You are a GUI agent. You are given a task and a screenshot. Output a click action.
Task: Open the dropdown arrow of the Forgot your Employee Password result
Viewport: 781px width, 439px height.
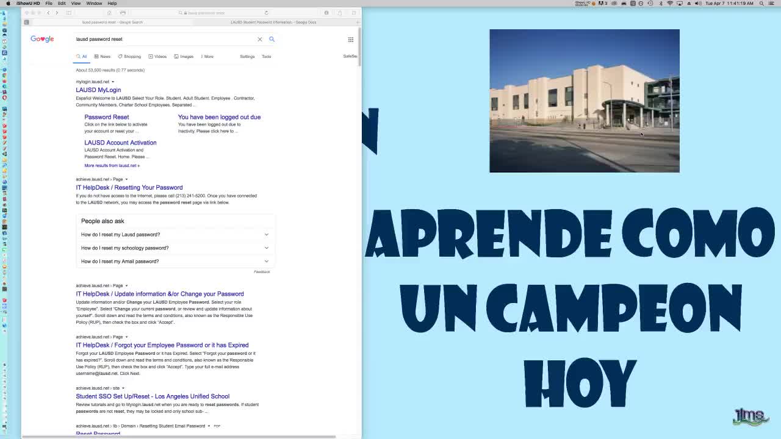[126, 337]
